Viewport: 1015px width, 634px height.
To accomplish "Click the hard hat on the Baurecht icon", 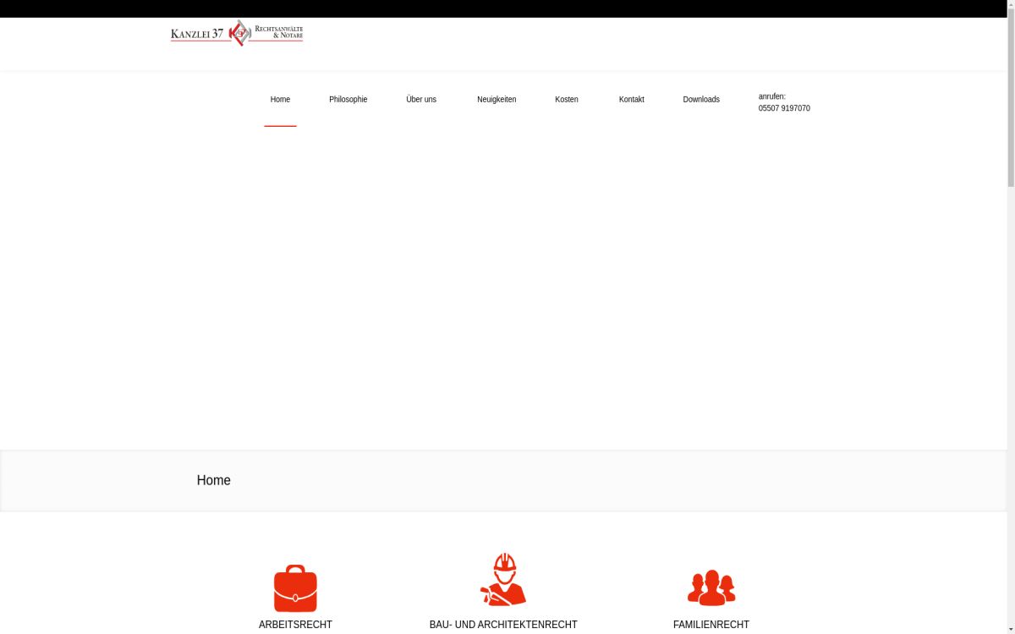I will coord(505,560).
